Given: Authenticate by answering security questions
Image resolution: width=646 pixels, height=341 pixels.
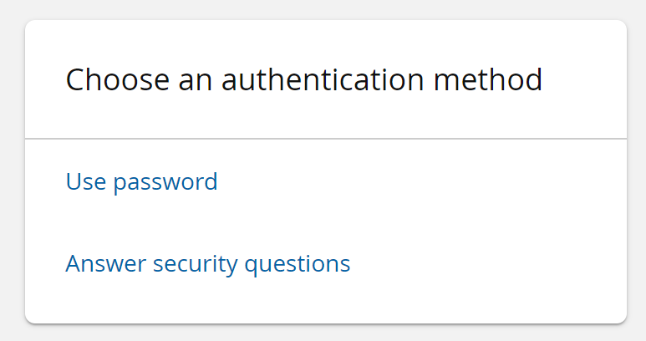Looking at the screenshot, I should [207, 264].
